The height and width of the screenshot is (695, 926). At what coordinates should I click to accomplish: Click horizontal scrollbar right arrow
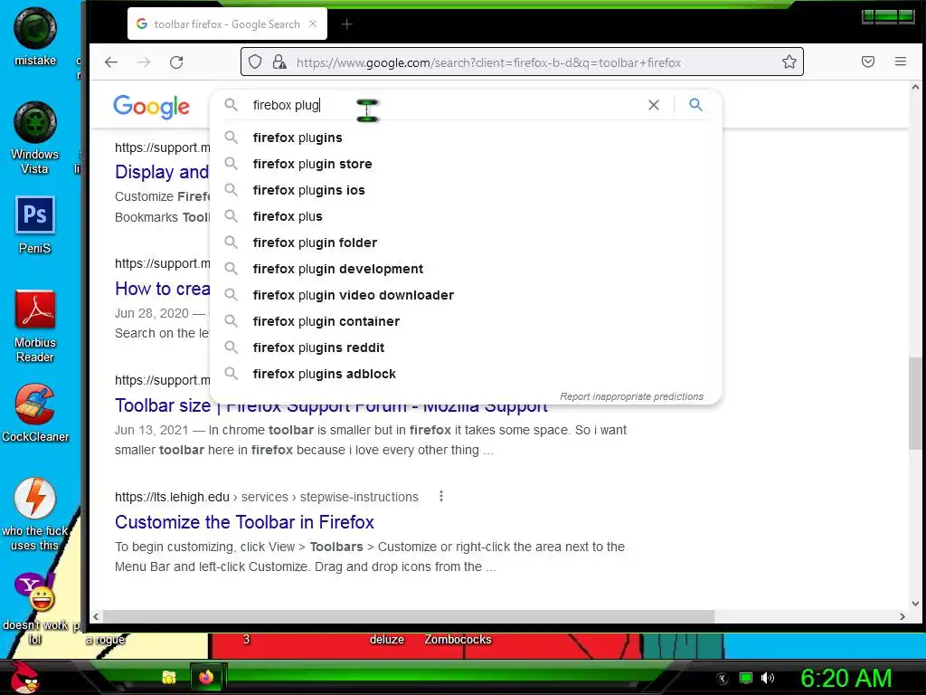(x=902, y=616)
